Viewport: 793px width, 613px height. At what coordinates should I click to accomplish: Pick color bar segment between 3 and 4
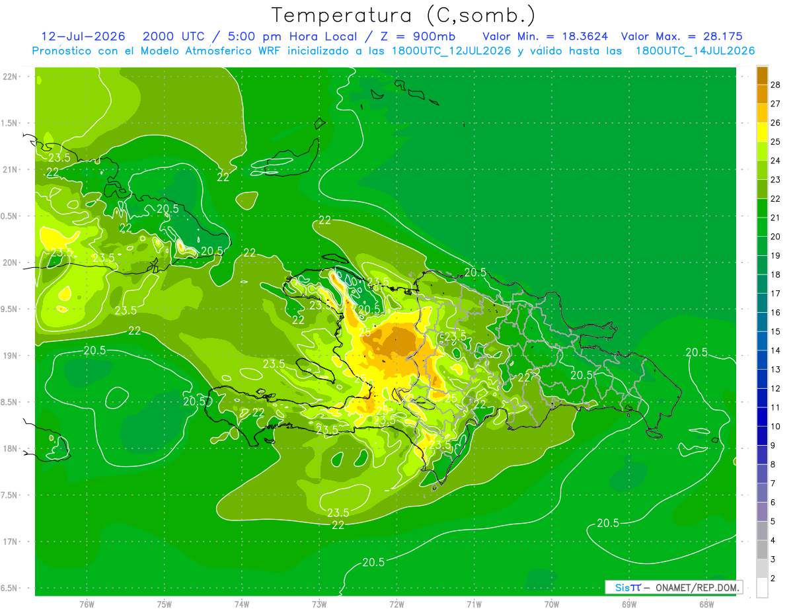[762, 550]
